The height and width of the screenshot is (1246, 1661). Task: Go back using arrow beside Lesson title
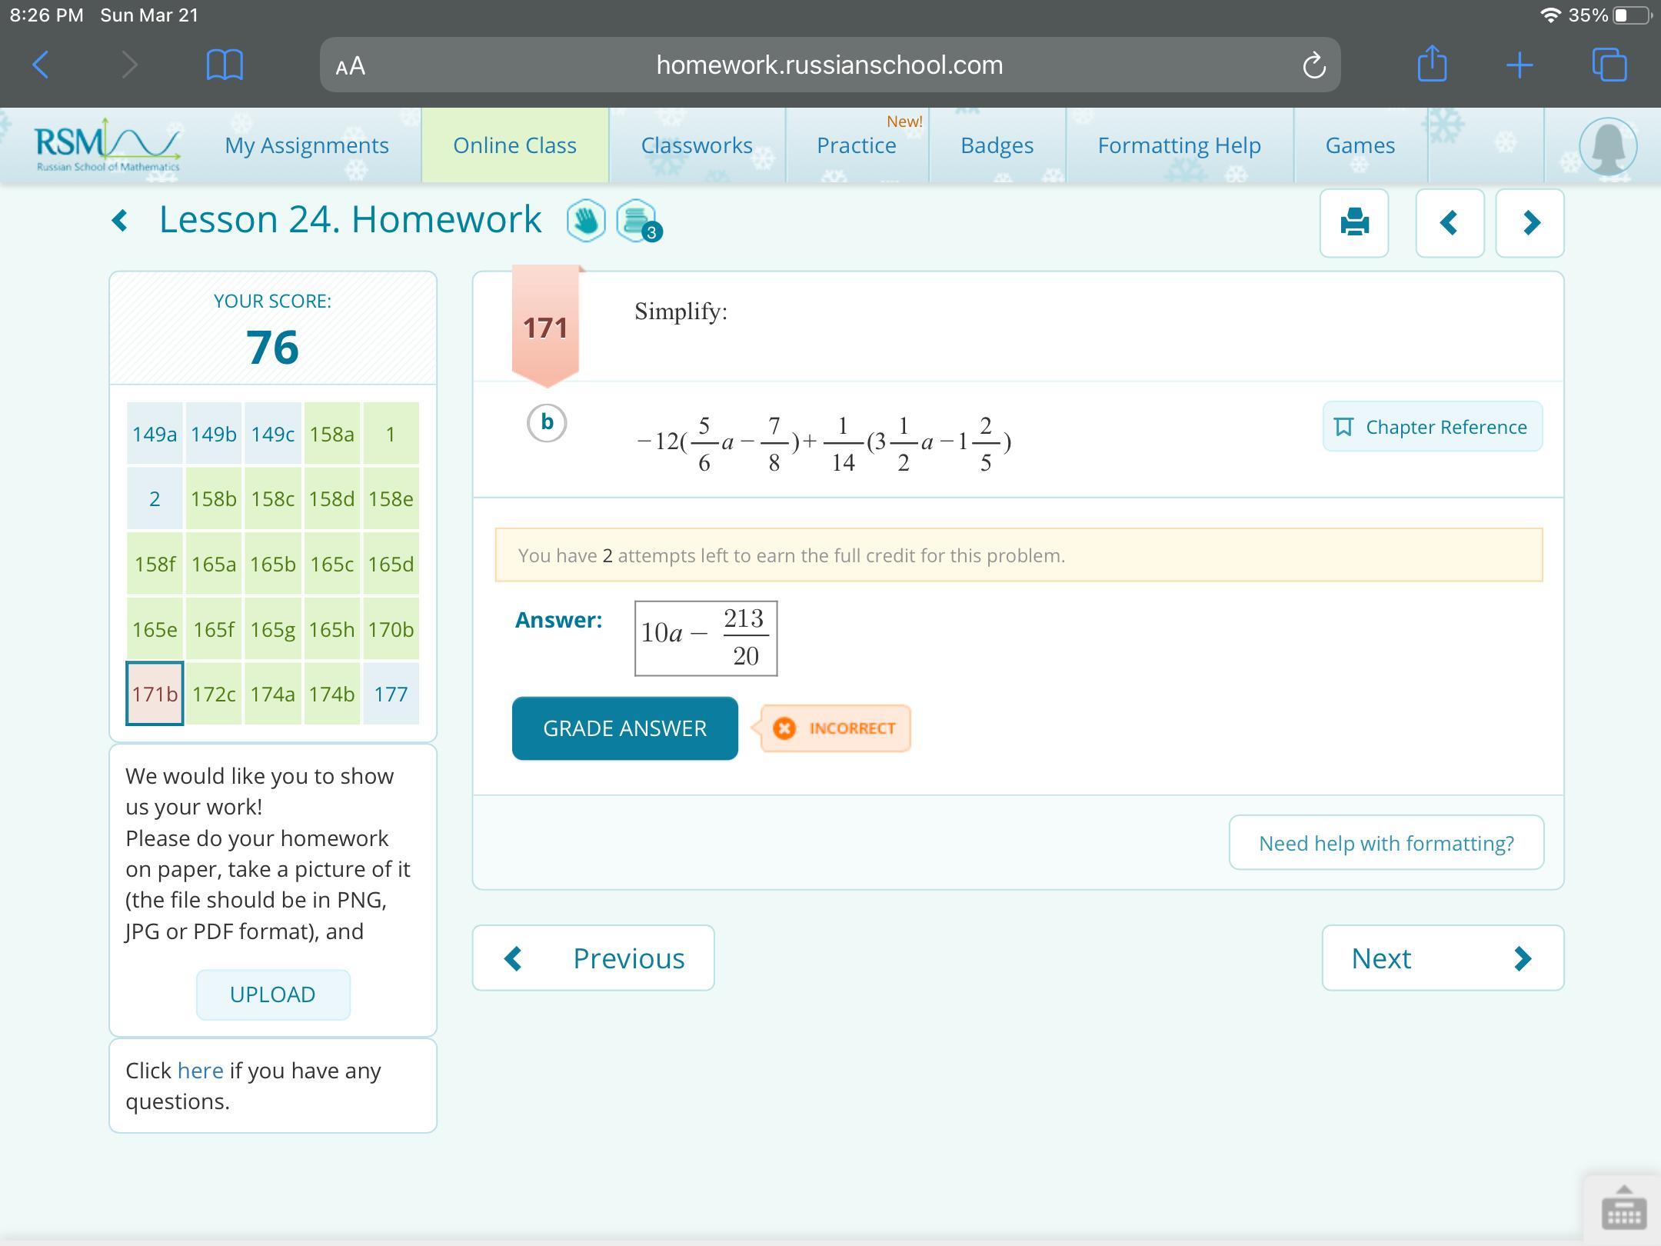click(120, 222)
